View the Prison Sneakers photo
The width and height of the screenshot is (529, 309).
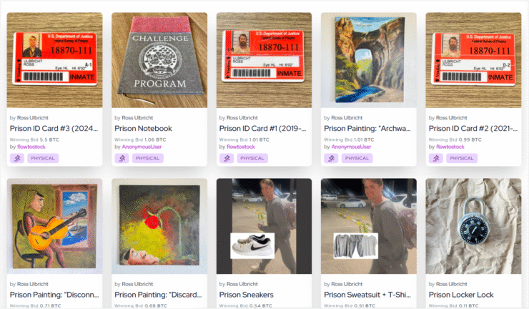point(264,226)
